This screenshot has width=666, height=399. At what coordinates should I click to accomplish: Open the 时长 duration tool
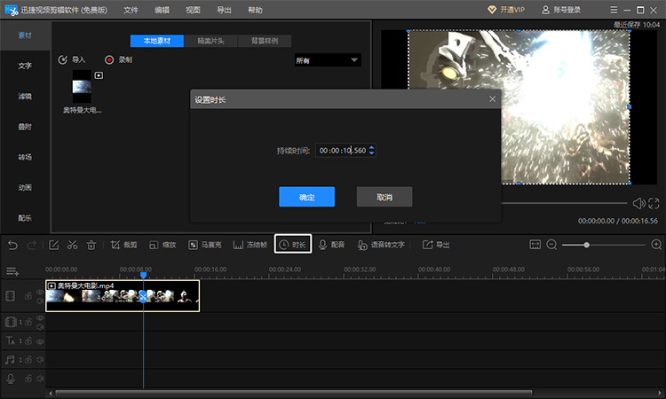coord(293,245)
